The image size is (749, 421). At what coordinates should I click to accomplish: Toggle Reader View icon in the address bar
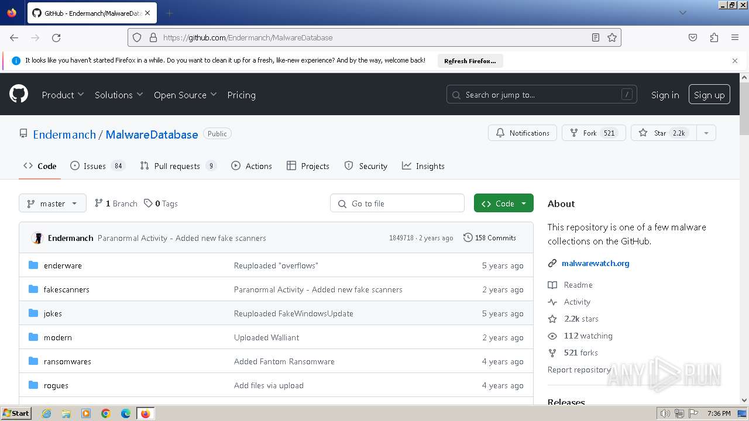click(x=596, y=37)
